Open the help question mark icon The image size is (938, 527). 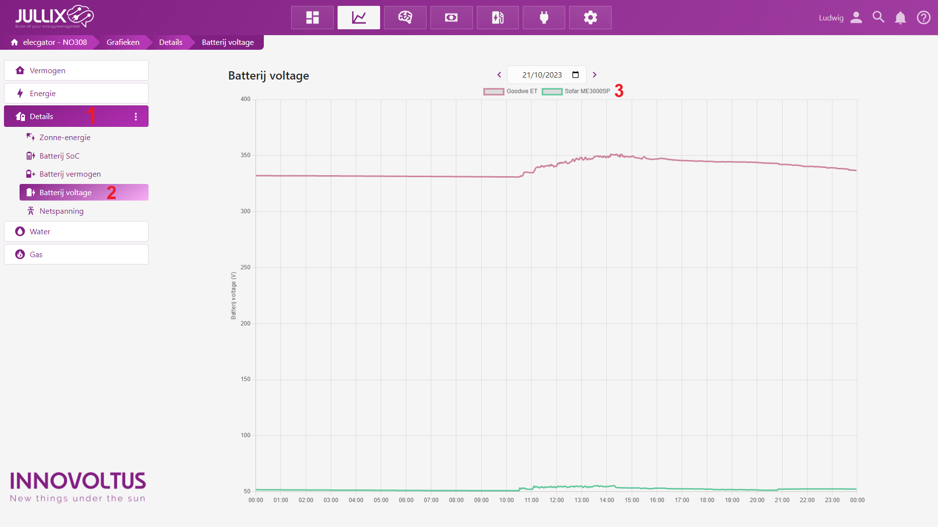[923, 18]
